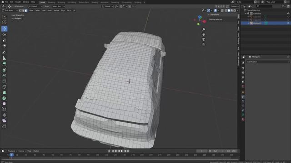Open the Object properties tab icon
Screen dimensions: 291x163
coord(243,92)
